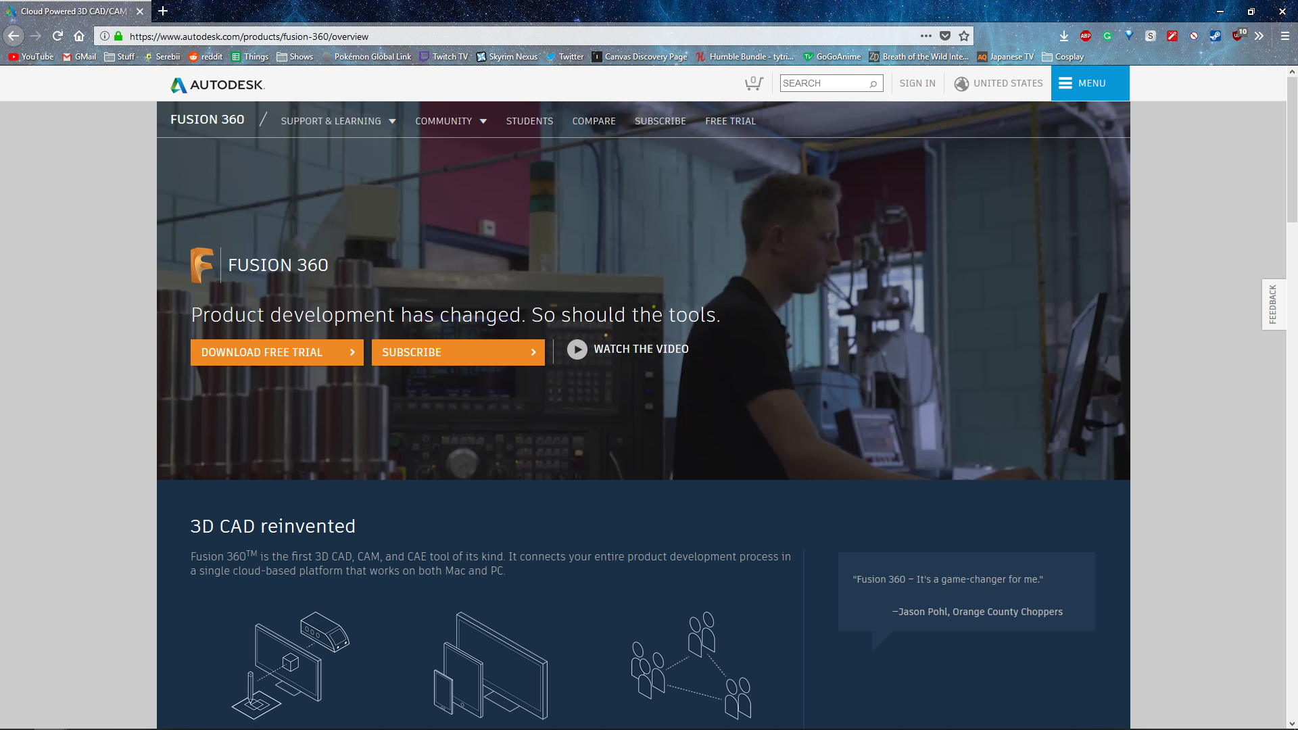Click the bookmark icon in the address bar
This screenshot has width=1298, height=730.
965,36
